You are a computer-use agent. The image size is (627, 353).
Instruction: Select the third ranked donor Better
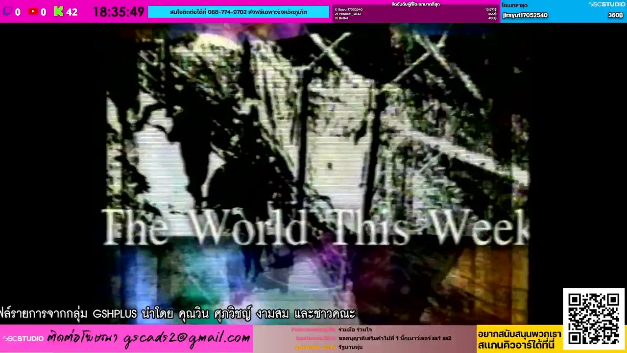pyautogui.click(x=415, y=18)
